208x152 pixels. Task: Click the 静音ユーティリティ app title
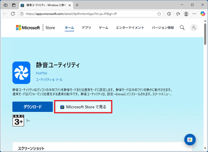point(58,65)
